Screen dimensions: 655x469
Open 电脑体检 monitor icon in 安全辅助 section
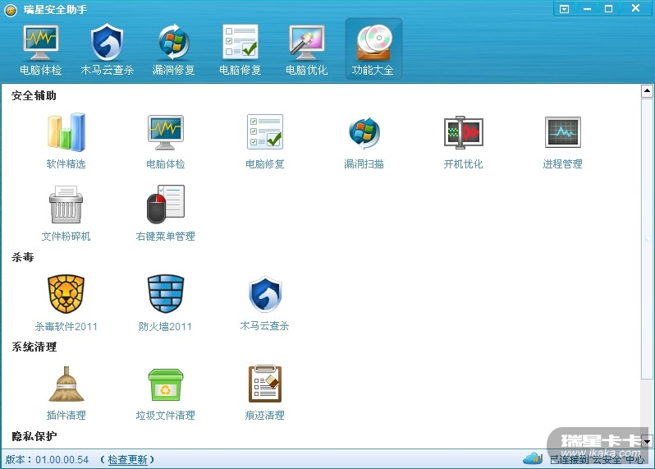(x=166, y=132)
